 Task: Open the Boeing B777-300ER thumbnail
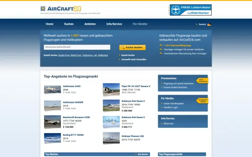52,138
